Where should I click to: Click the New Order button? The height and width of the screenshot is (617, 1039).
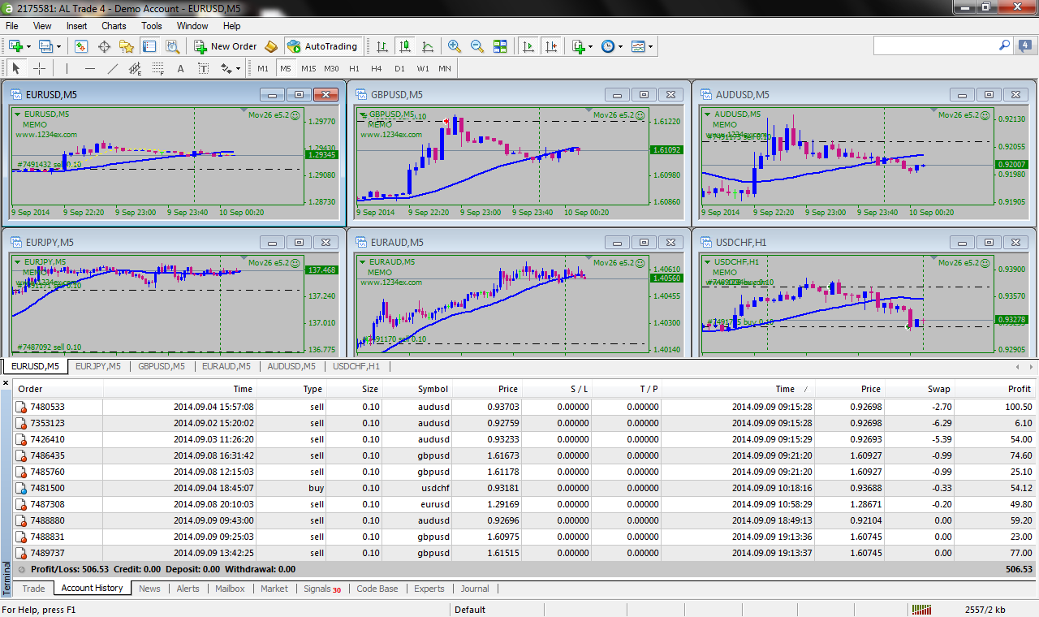226,46
